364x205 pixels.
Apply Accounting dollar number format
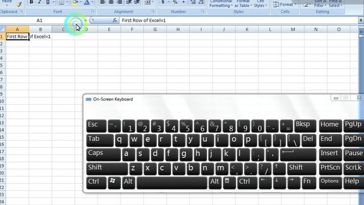pos(163,2)
